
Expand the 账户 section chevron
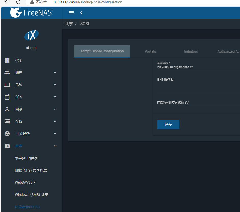(x=55, y=72)
